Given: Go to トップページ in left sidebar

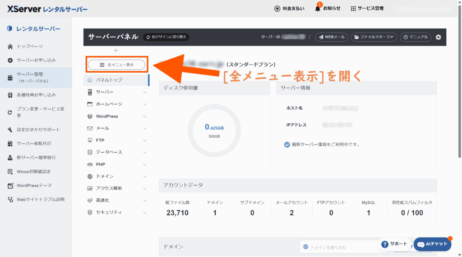Looking at the screenshot, I should (30, 47).
